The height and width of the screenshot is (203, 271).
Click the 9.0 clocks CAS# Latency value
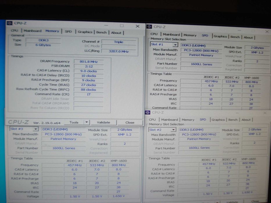89,71
